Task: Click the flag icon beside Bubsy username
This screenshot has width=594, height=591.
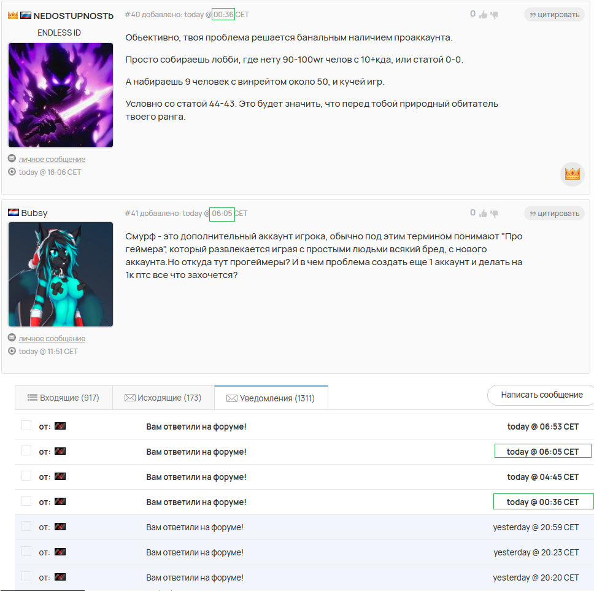Action: (13, 212)
